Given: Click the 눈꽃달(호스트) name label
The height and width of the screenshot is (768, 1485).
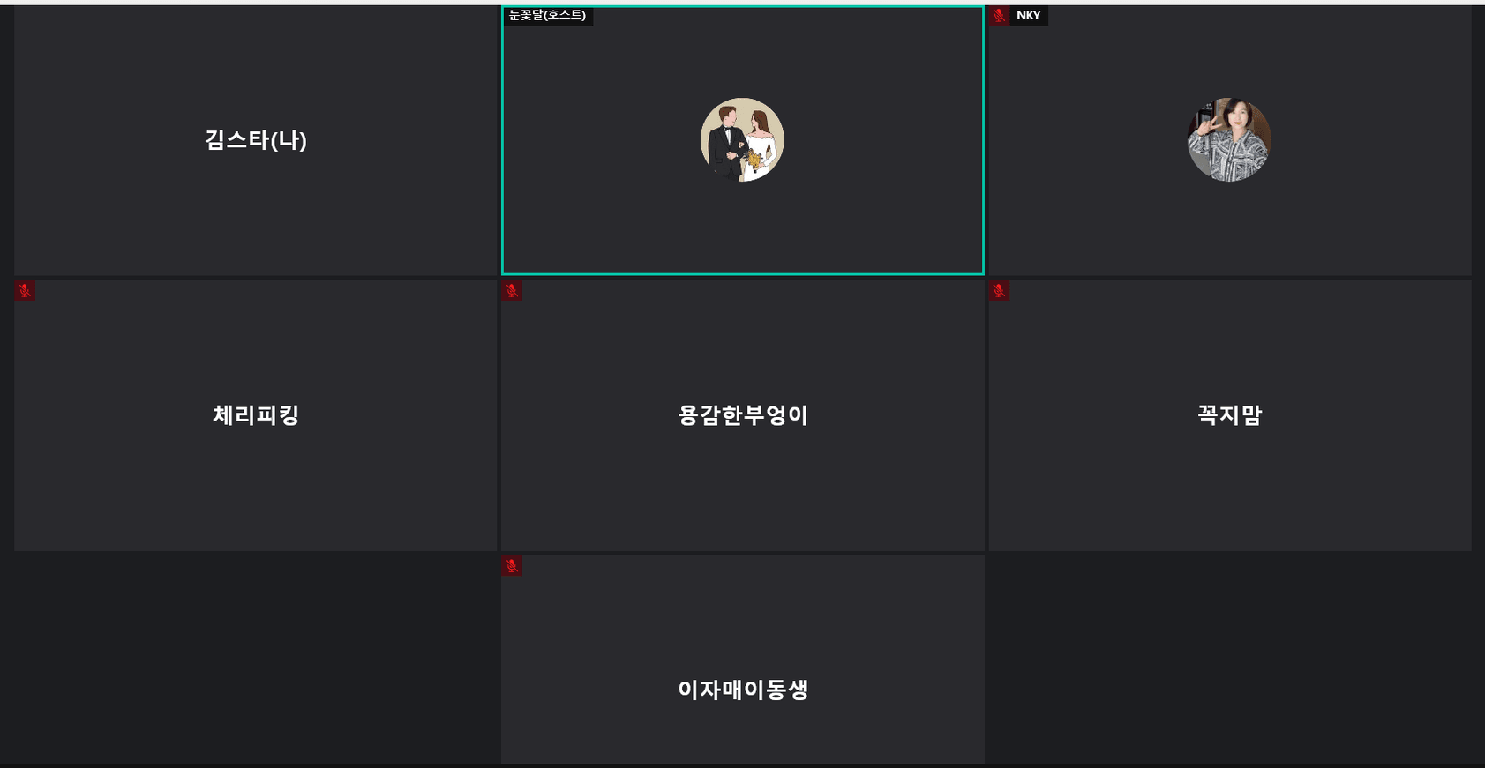Looking at the screenshot, I should [548, 15].
